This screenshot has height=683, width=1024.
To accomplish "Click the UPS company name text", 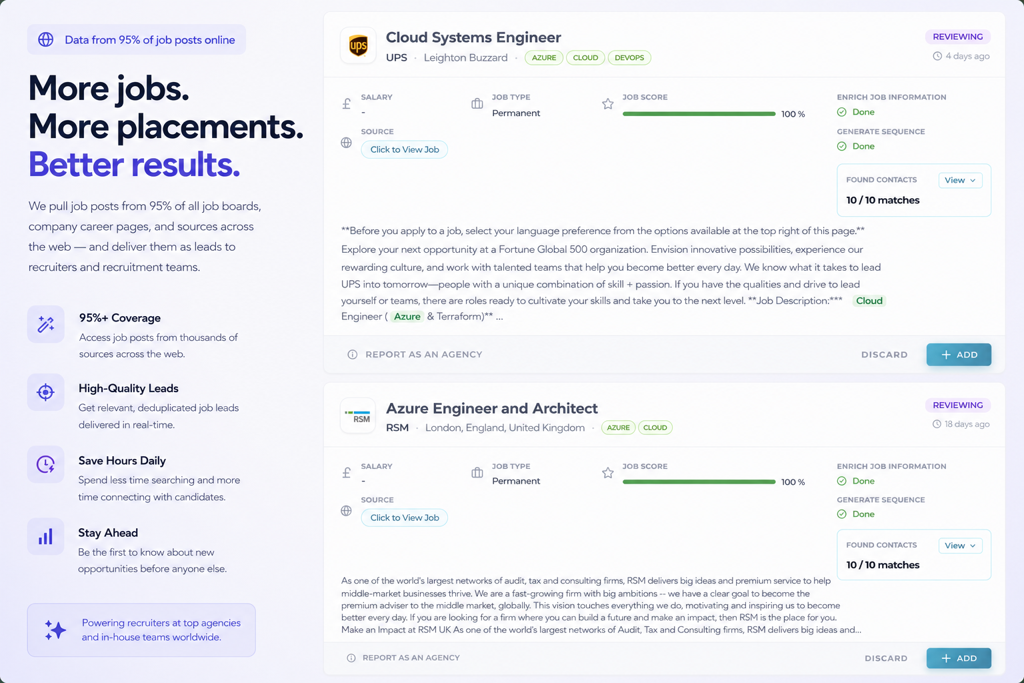I will point(397,58).
